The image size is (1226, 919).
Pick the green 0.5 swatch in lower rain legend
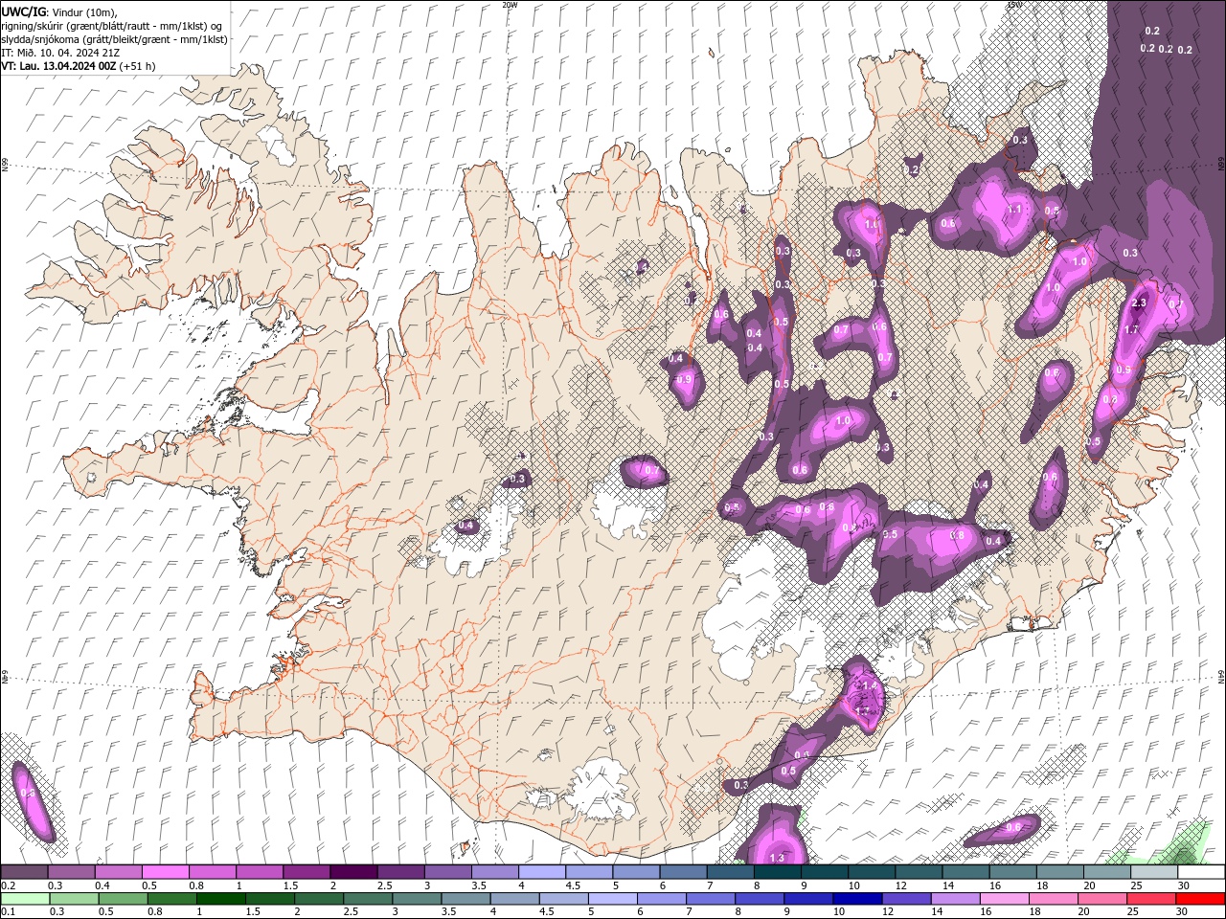point(124,899)
